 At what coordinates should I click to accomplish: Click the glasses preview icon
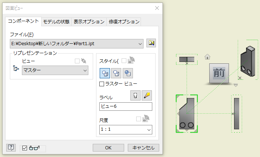[x=34, y=148]
